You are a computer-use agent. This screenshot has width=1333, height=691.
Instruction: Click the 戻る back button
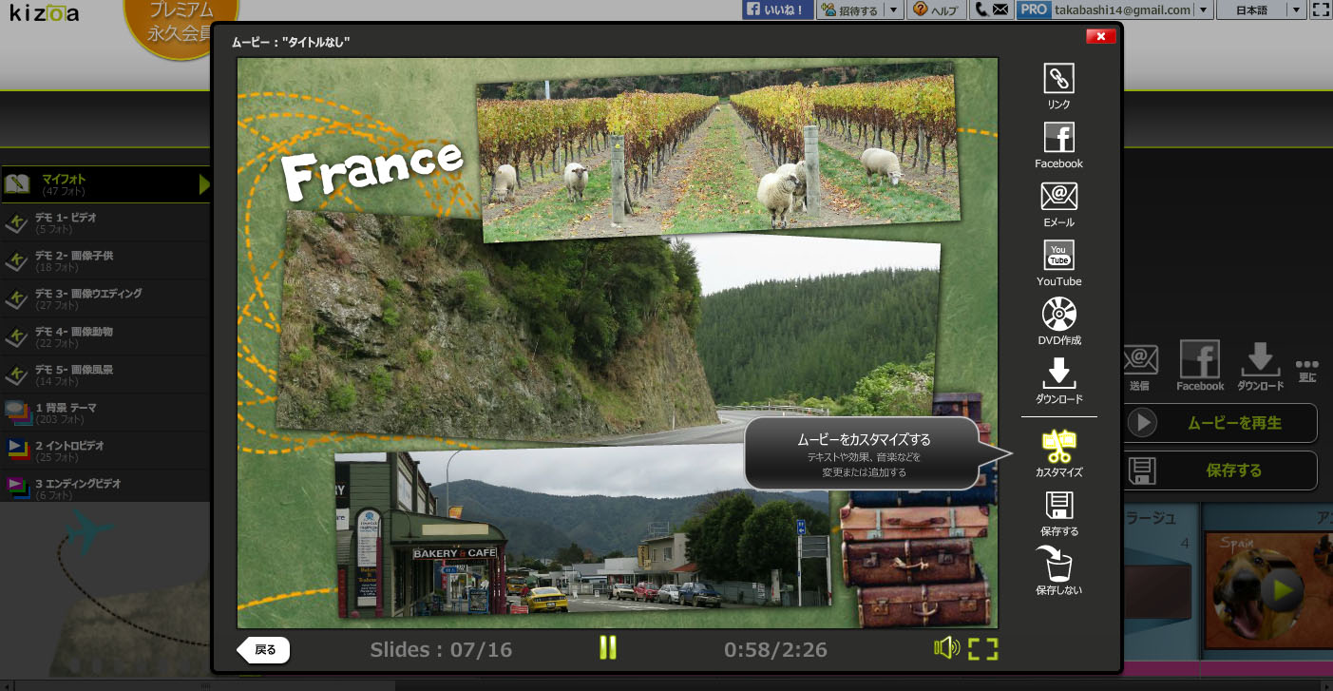pyautogui.click(x=263, y=650)
